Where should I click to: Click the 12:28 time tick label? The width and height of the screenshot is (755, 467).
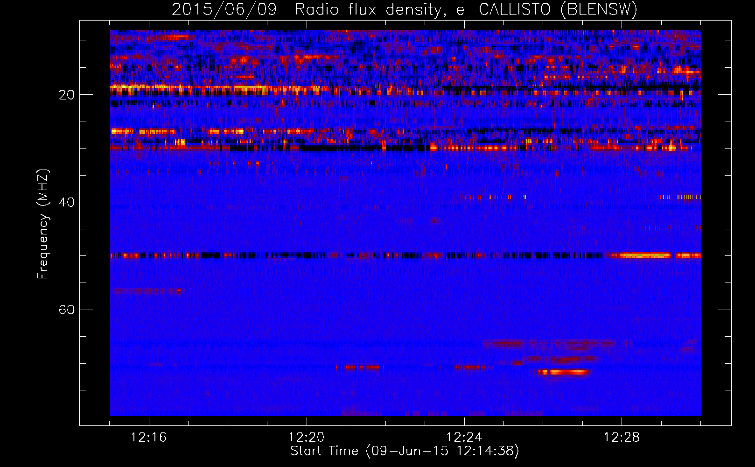tap(622, 437)
